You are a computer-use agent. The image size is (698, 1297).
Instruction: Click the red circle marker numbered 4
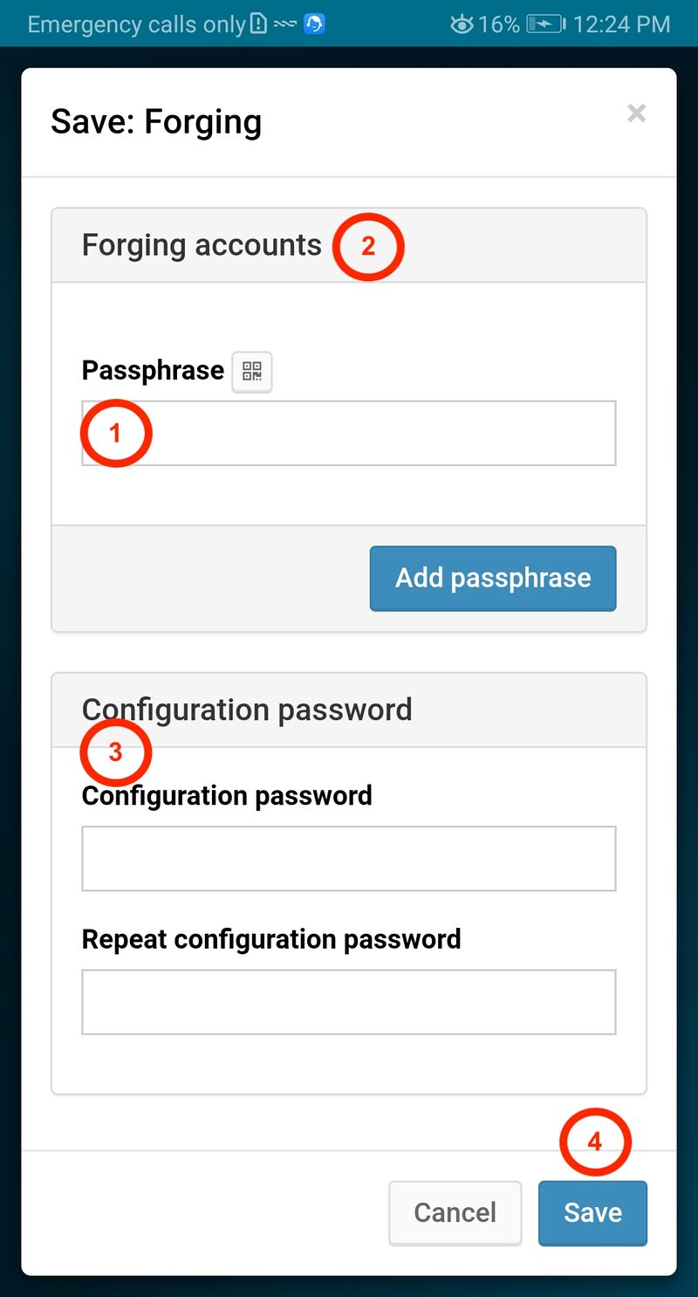pyautogui.click(x=594, y=1142)
